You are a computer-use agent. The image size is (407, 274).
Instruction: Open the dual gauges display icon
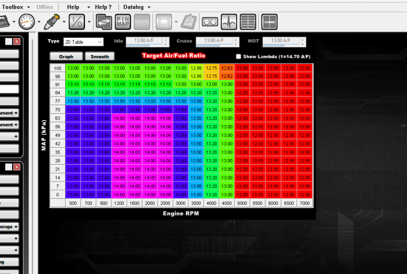pyautogui.click(x=210, y=22)
